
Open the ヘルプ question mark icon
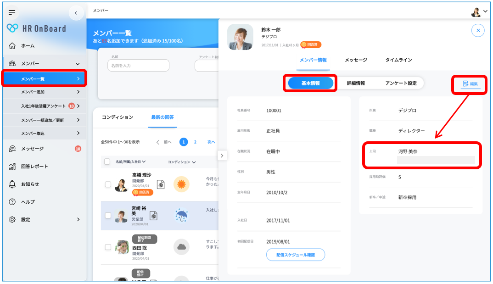12,202
